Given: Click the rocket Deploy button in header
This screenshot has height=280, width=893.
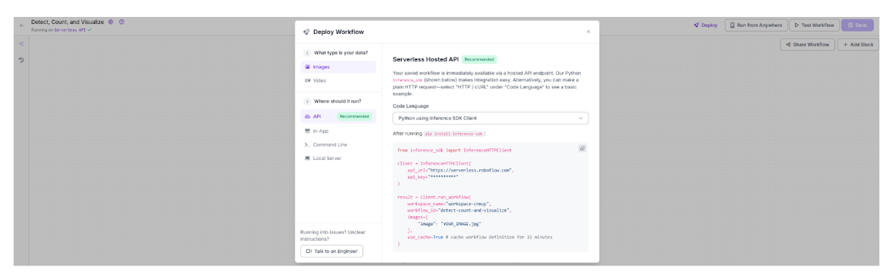Looking at the screenshot, I should [705, 25].
